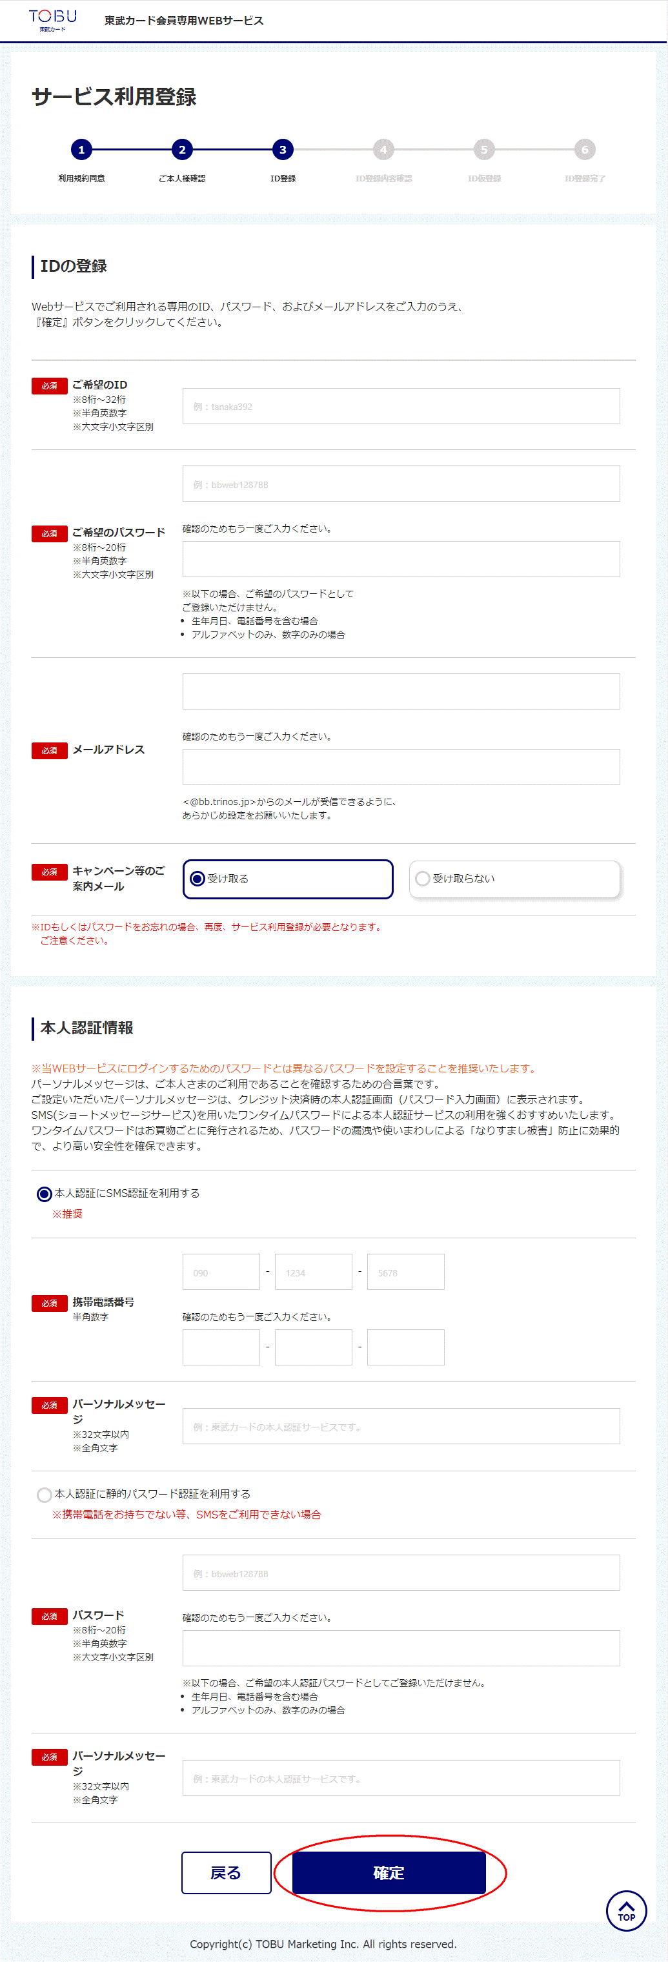Click step 6 circle ID登録完了
This screenshot has width=668, height=1962.
(x=584, y=149)
